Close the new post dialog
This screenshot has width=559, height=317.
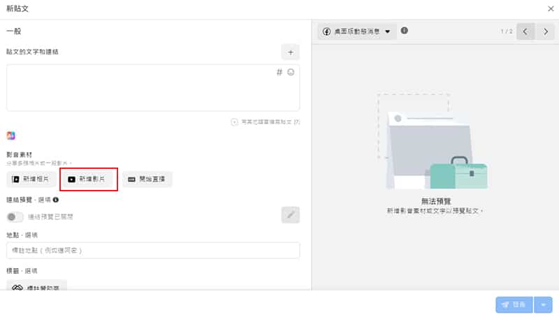(551, 8)
